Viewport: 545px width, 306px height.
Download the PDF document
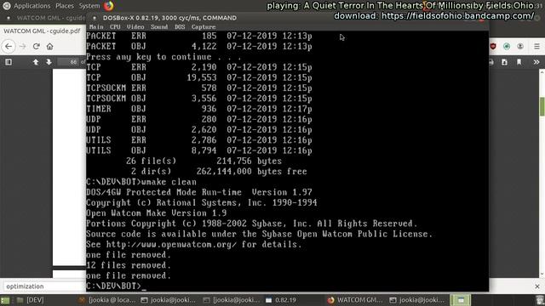click(504, 62)
